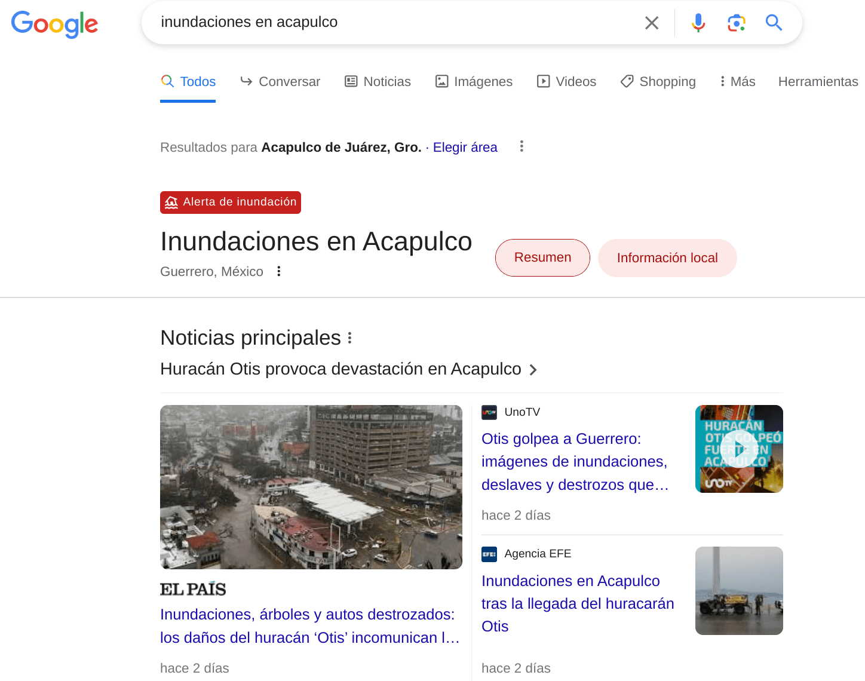Clear the search box with X icon
This screenshot has height=681, width=865.
(652, 23)
